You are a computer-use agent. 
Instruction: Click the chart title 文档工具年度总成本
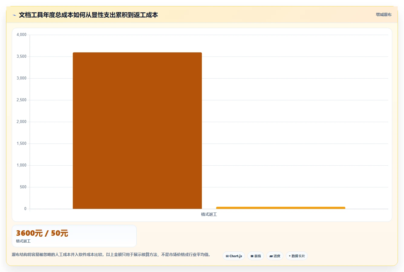tap(88, 15)
